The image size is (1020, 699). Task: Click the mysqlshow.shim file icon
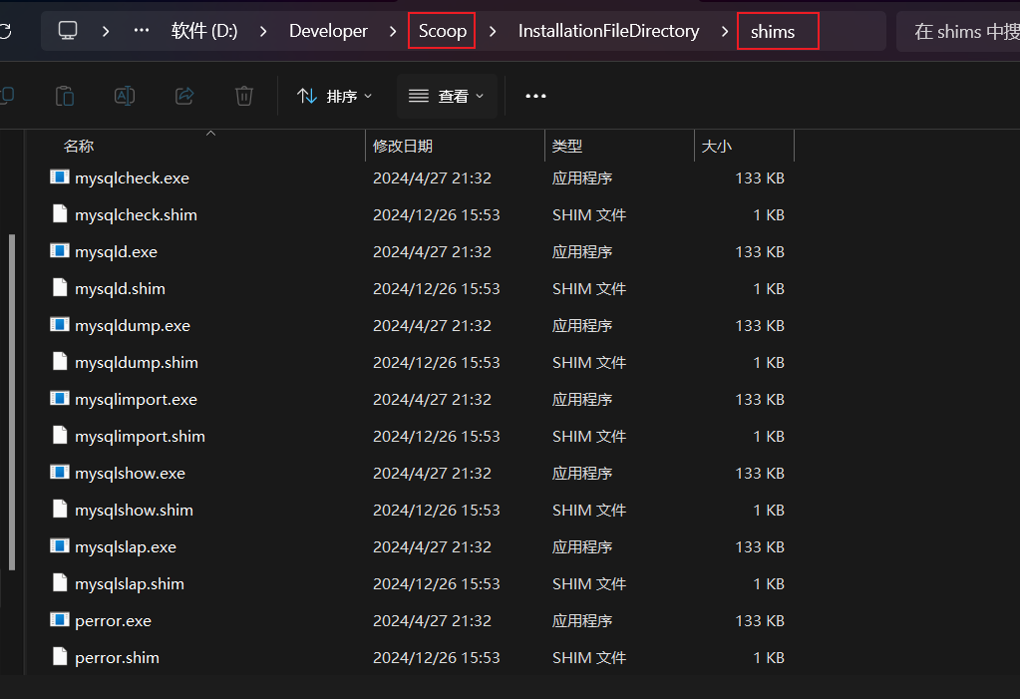pyautogui.click(x=60, y=509)
